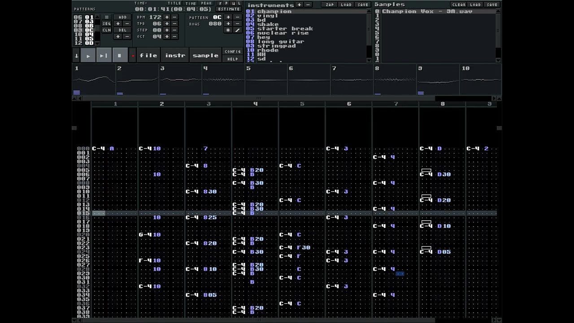Toggle record mode with the red dot
The image size is (574, 323).
pos(133,56)
